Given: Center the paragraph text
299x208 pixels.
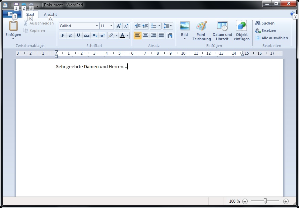Looking at the screenshot, I should click(x=145, y=36).
